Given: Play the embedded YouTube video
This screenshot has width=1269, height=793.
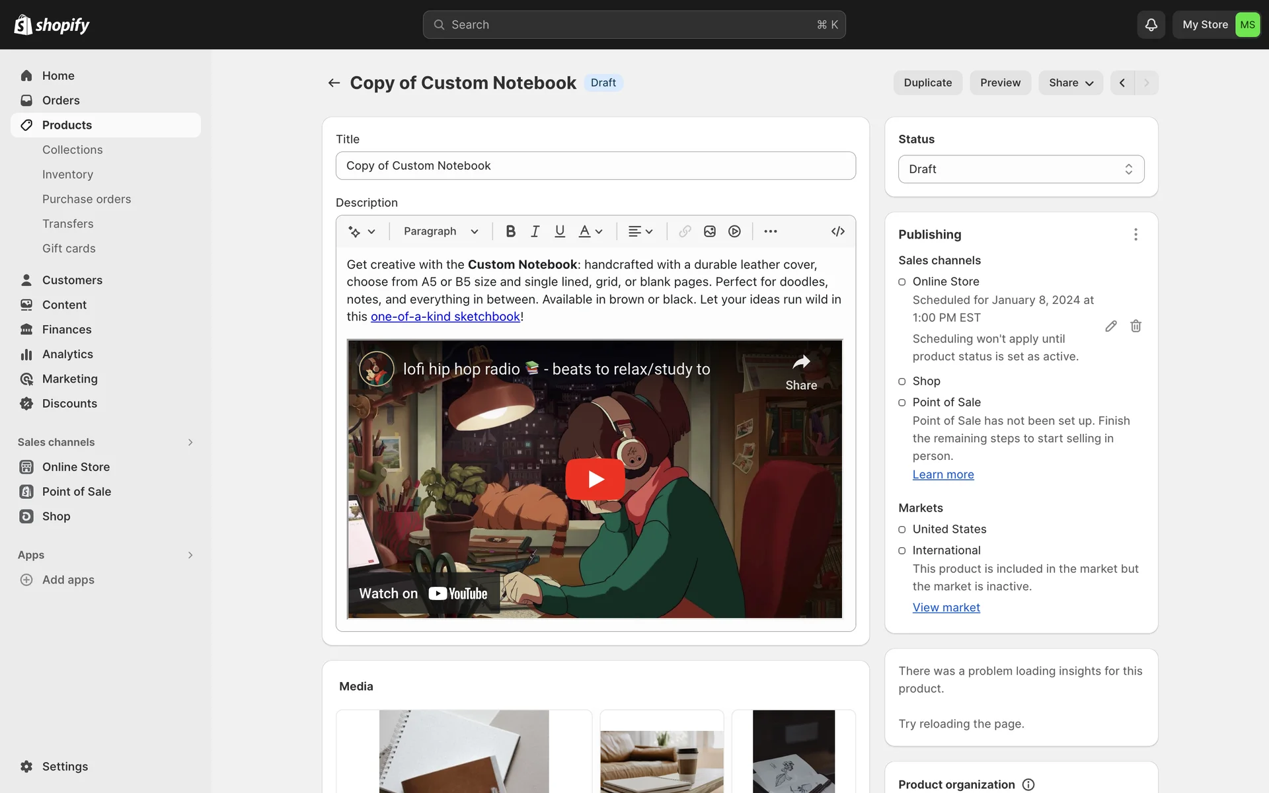Looking at the screenshot, I should [595, 479].
